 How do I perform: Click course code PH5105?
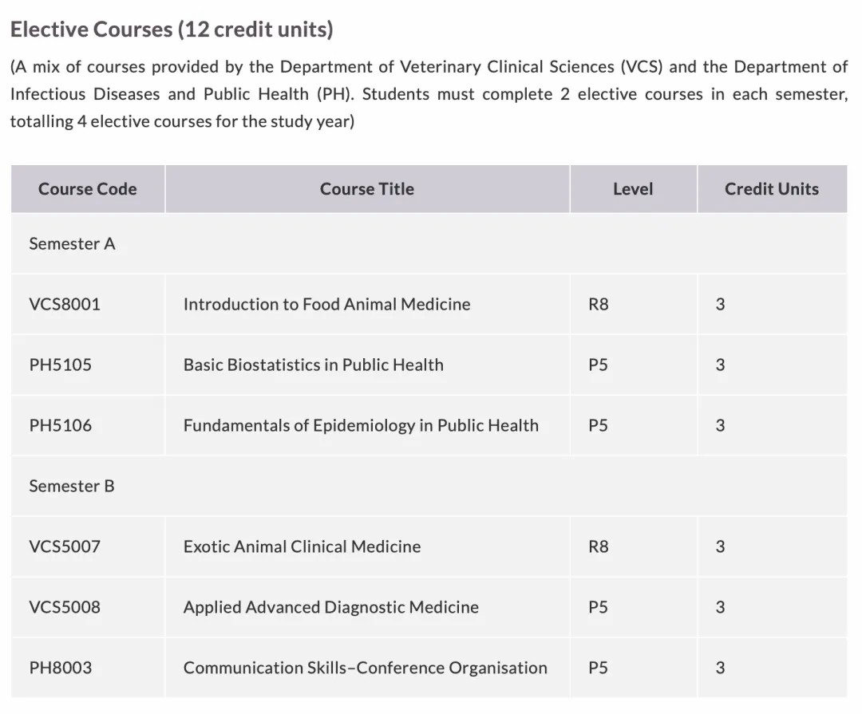60,365
